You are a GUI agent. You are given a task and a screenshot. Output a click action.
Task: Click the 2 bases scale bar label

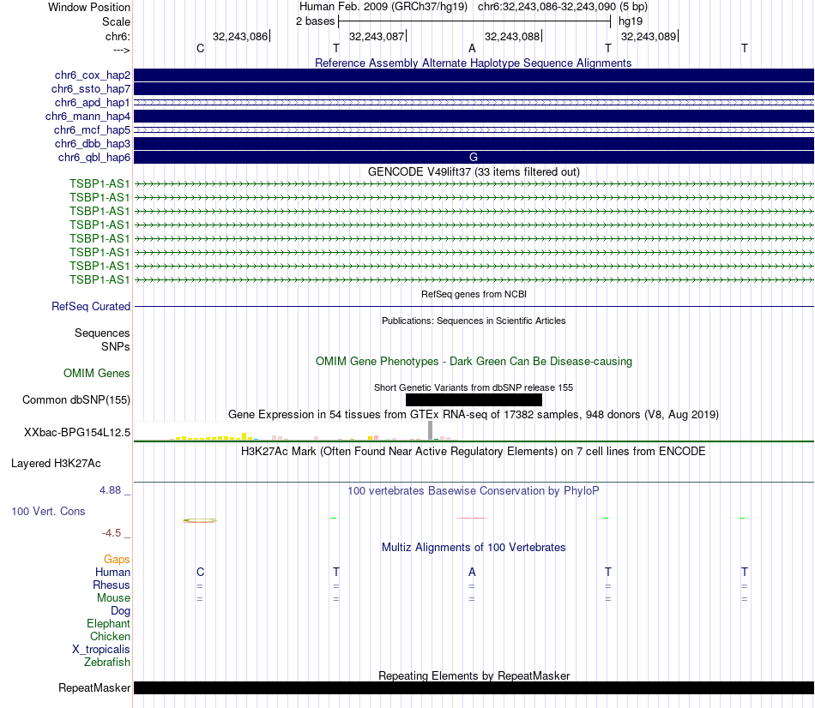pos(316,21)
